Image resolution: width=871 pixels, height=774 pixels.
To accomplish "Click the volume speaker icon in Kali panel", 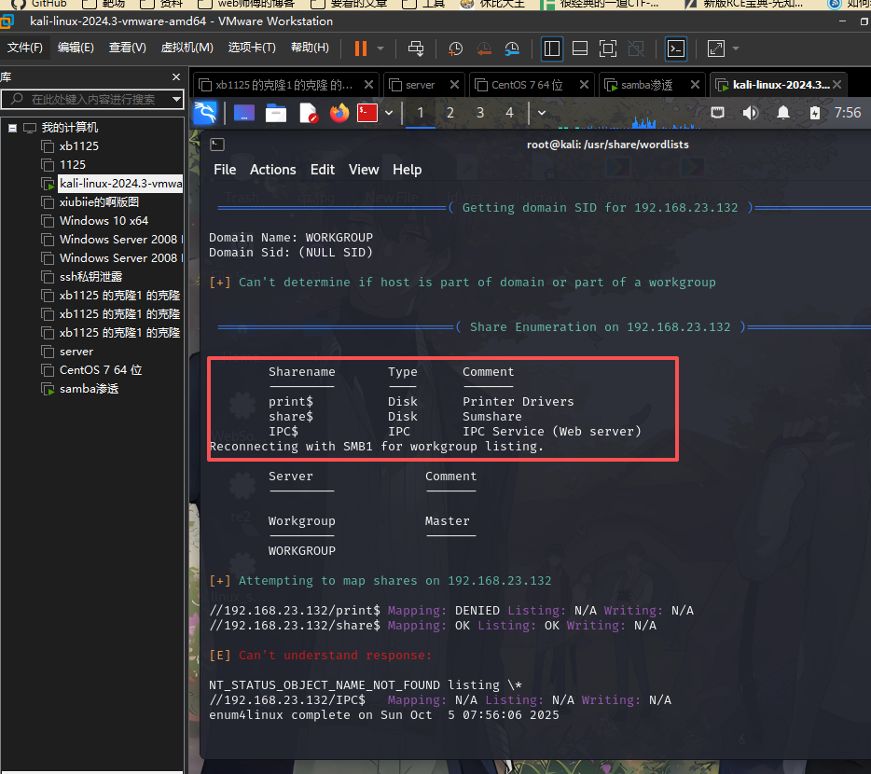I will coord(751,113).
